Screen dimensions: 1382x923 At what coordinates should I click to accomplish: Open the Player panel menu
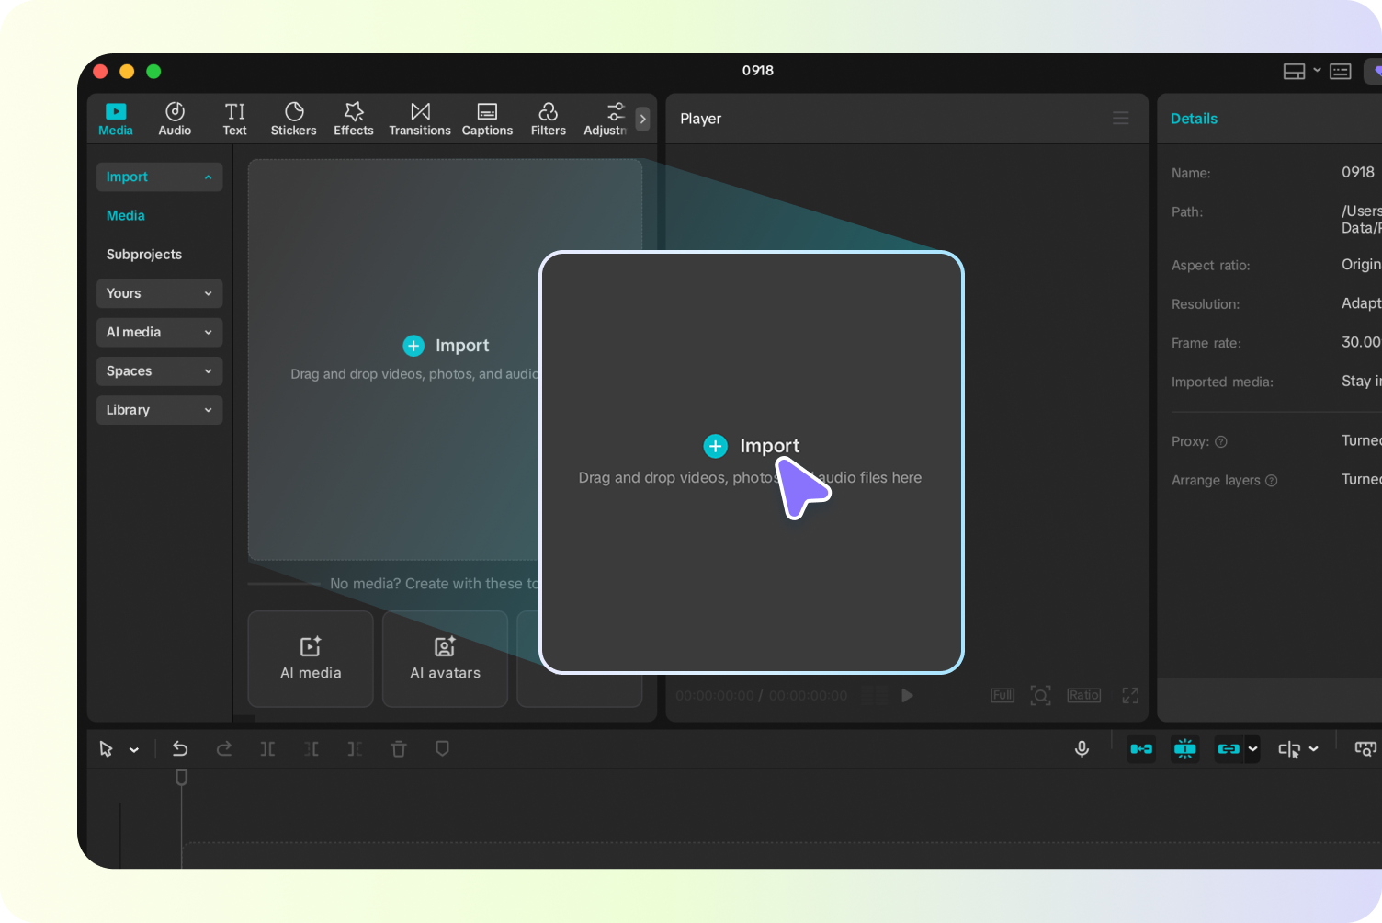click(x=1120, y=118)
